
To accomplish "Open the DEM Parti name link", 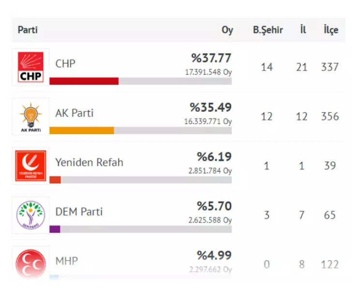I will (x=79, y=212).
